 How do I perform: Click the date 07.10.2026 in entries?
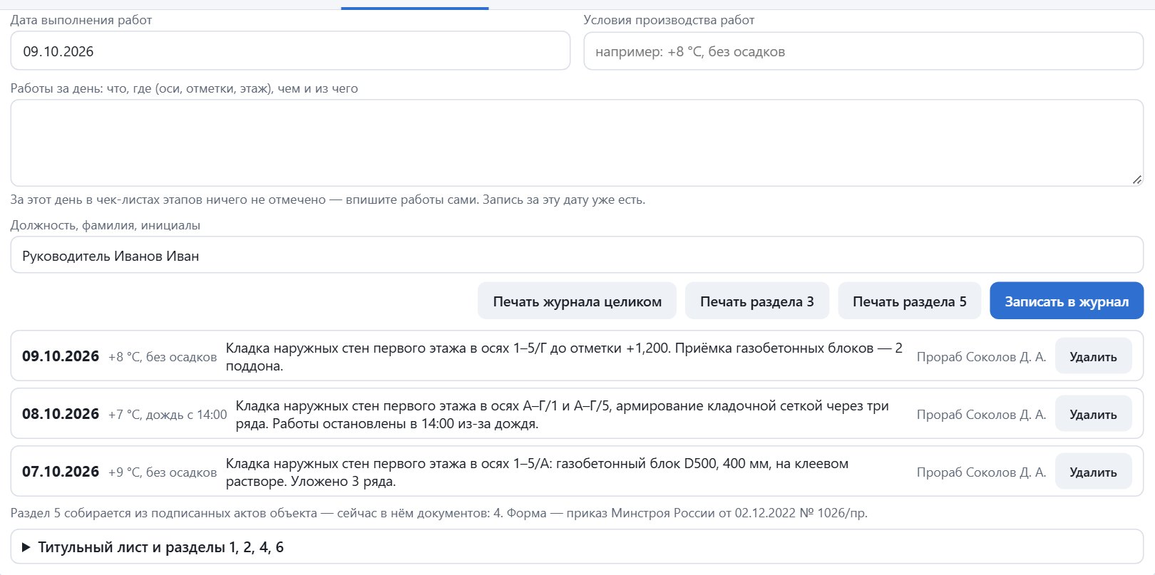click(x=61, y=472)
